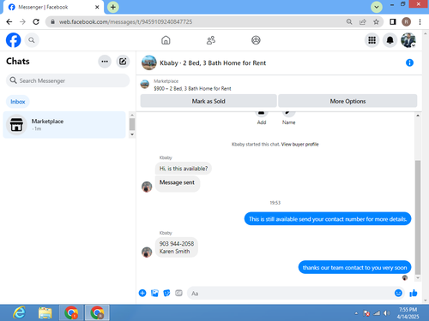Bookmark this page with star icon
This screenshot has width=429, height=321.
tap(376, 21)
